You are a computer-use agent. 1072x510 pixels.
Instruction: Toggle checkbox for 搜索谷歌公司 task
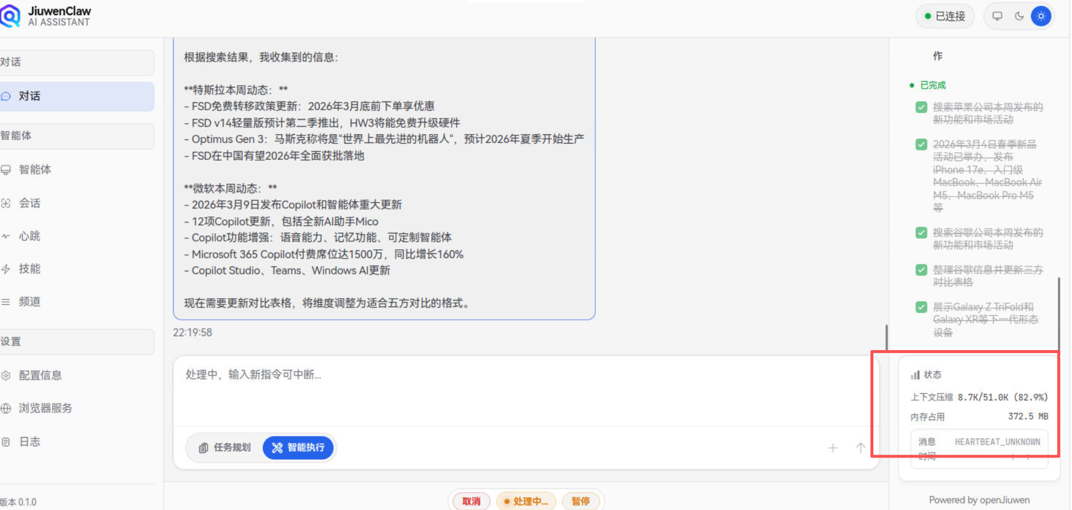921,233
